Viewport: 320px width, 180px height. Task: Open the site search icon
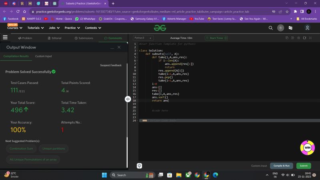[271, 28]
